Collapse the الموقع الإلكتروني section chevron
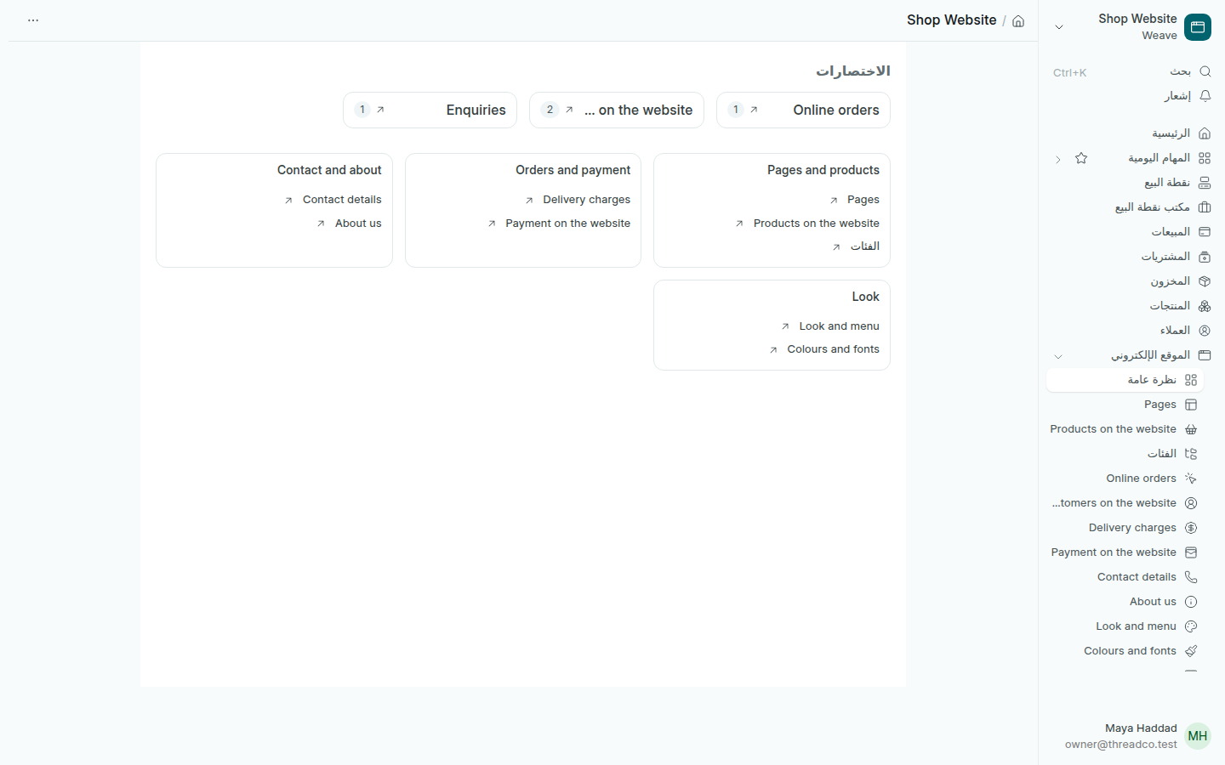 1058,356
